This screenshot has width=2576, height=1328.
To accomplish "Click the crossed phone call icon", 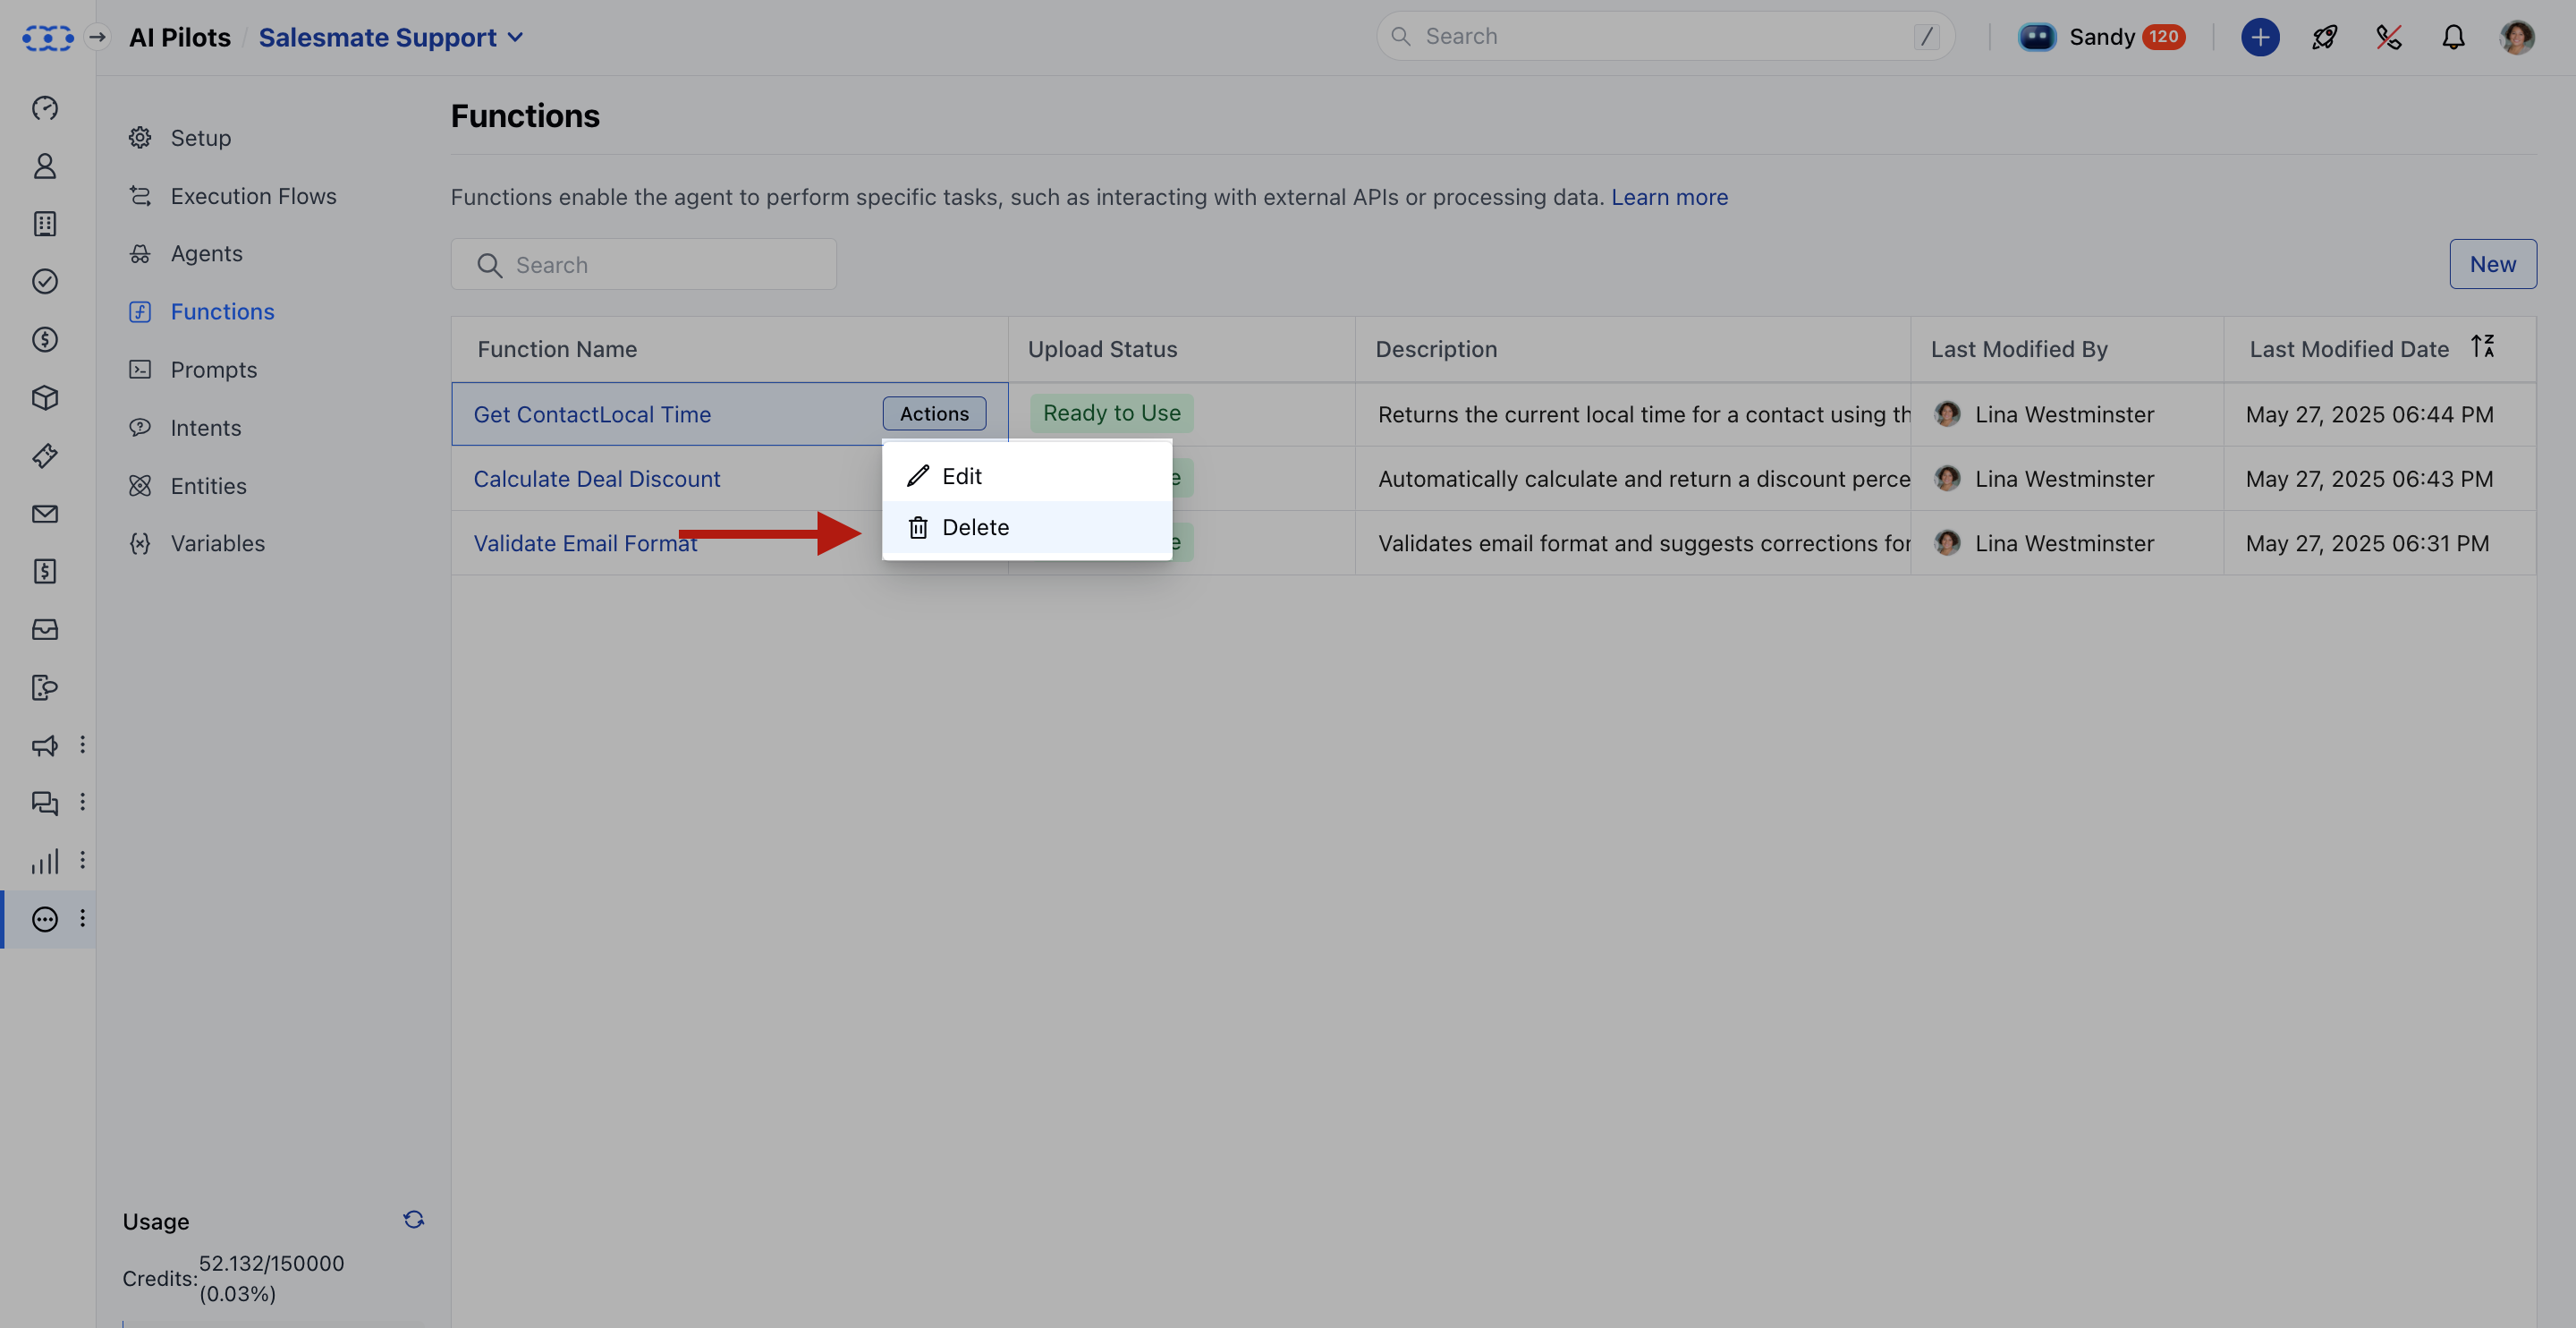I will coord(2388,37).
